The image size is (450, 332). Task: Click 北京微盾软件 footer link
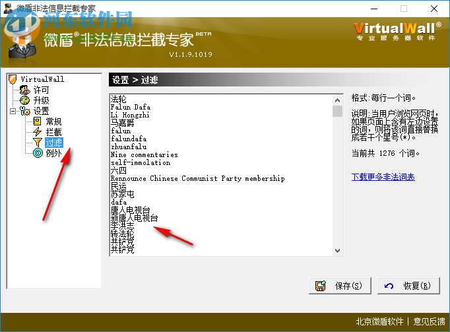[379, 321]
